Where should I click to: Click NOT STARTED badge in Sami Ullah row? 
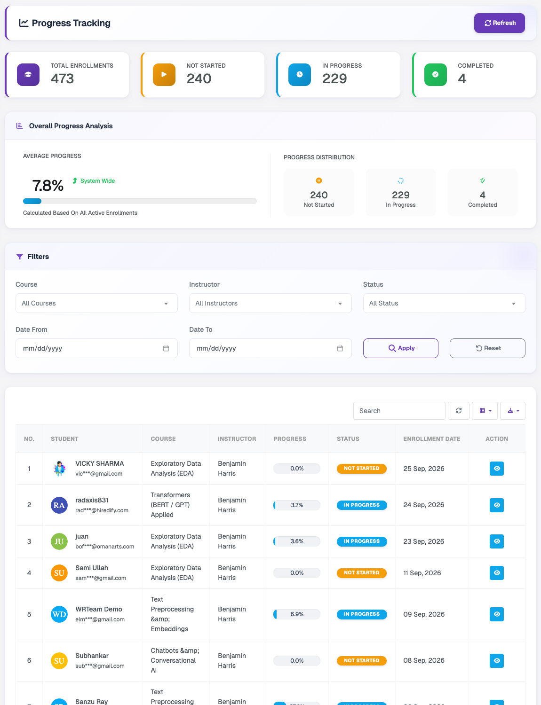(362, 573)
